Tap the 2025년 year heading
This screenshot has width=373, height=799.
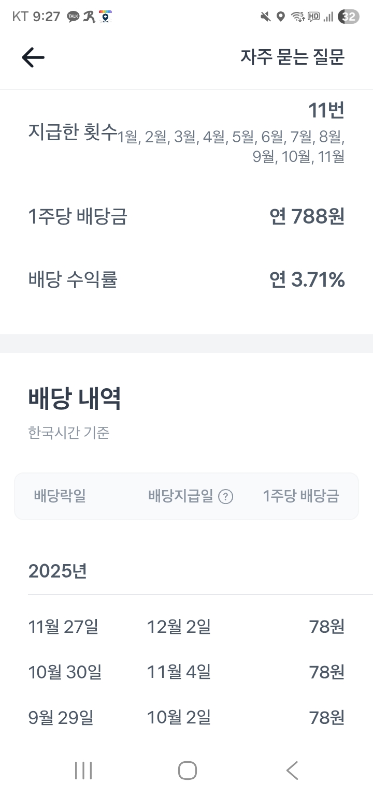(x=58, y=571)
